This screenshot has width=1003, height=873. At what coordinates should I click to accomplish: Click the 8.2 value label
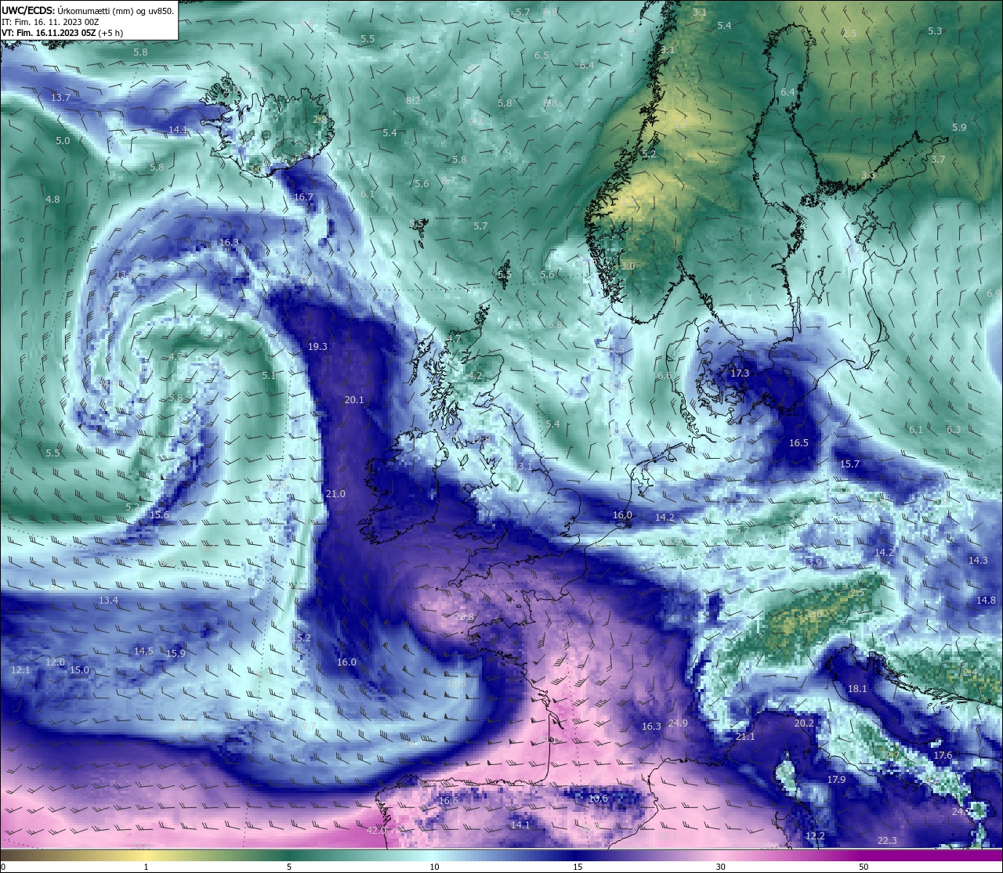click(413, 101)
